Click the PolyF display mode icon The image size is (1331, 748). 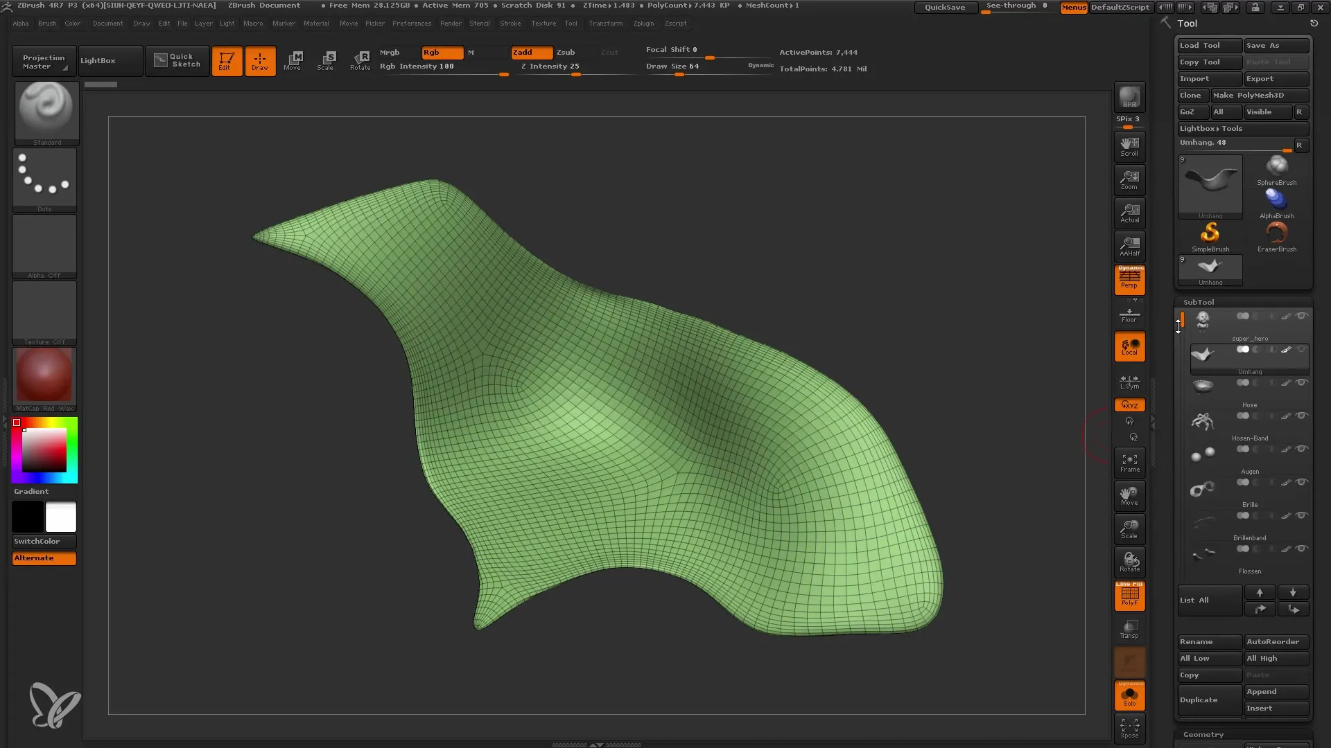(1131, 594)
